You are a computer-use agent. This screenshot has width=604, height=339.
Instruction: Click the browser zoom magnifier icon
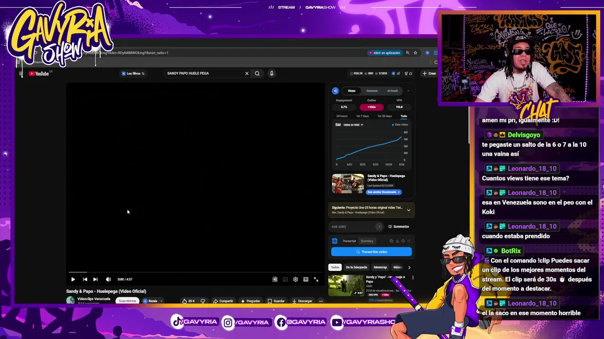408,53
